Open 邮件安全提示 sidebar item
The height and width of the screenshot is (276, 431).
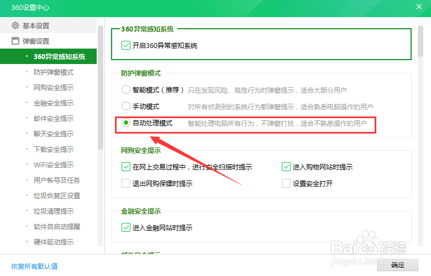click(x=54, y=118)
